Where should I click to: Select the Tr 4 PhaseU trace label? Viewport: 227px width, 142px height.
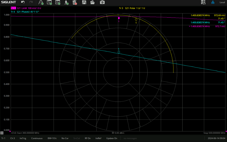[26, 12]
